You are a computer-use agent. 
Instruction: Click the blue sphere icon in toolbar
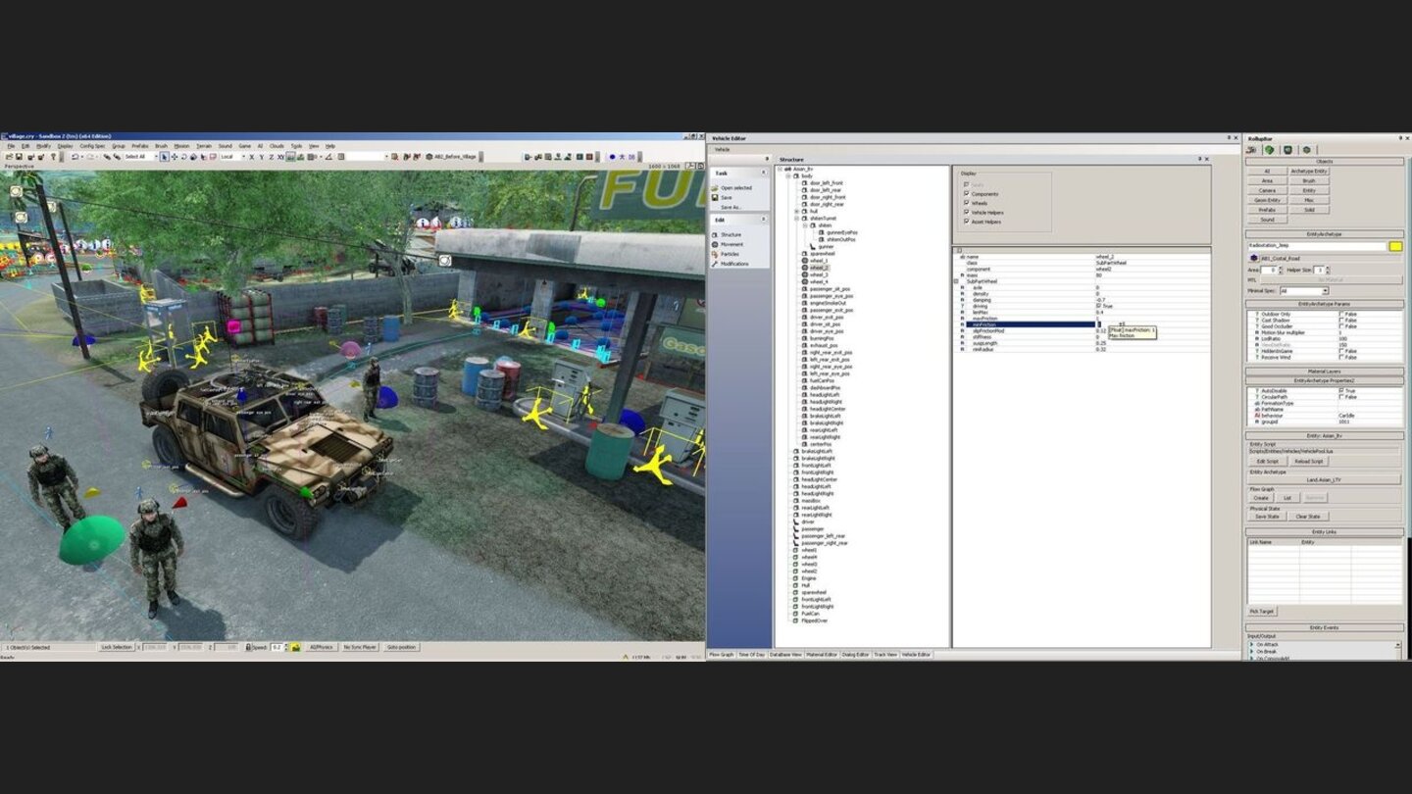point(612,157)
